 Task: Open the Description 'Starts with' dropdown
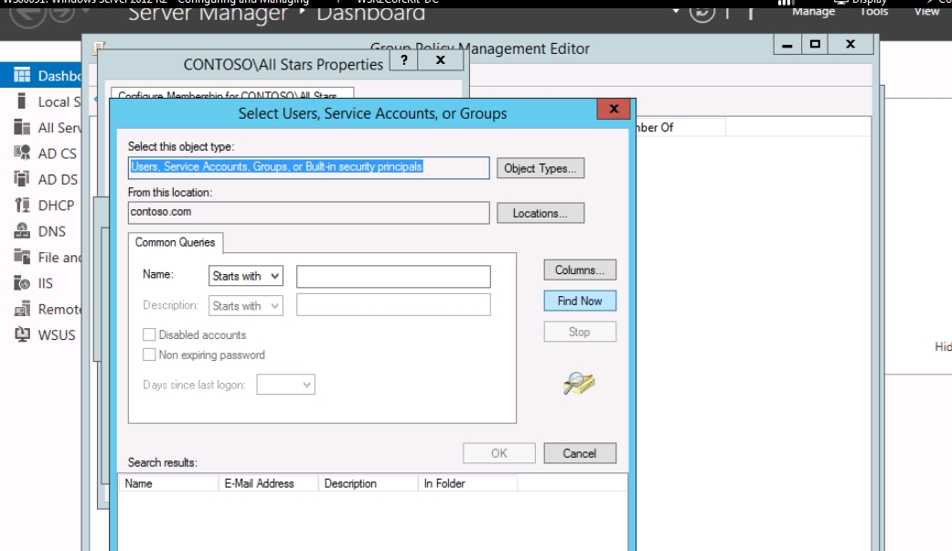pyautogui.click(x=246, y=306)
